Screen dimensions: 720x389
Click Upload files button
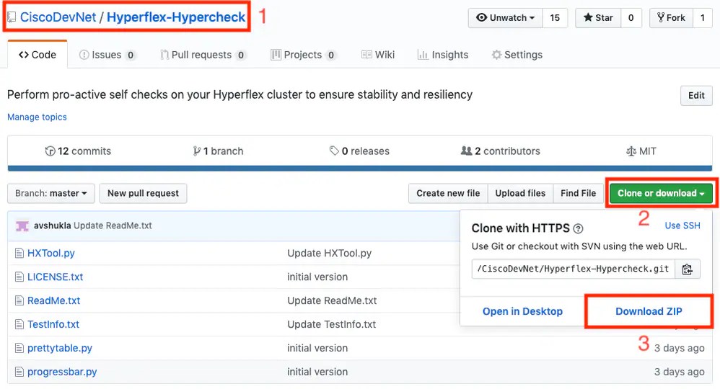tap(520, 194)
